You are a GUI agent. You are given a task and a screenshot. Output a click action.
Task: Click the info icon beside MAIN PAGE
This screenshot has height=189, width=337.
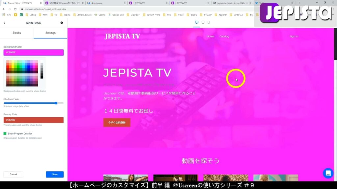(62, 23)
